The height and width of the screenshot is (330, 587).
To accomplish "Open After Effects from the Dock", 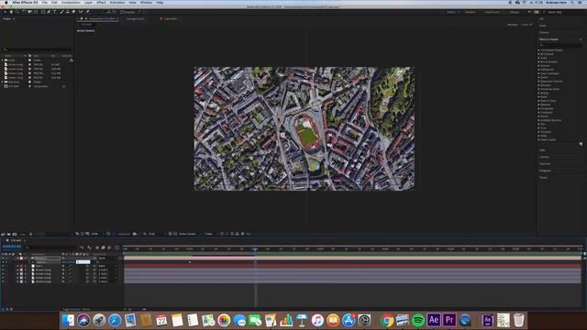I will [x=434, y=320].
